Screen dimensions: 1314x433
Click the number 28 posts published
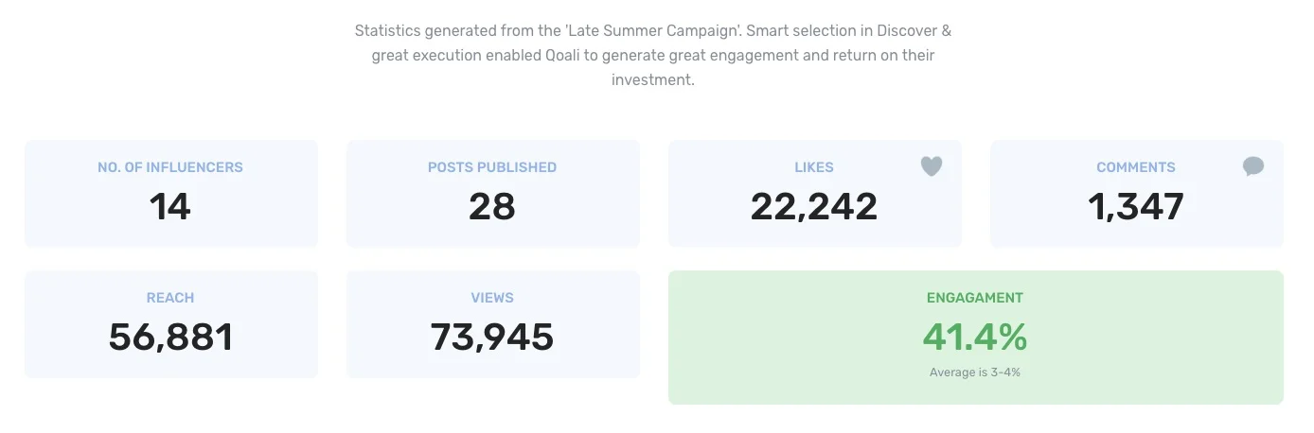[x=492, y=206]
